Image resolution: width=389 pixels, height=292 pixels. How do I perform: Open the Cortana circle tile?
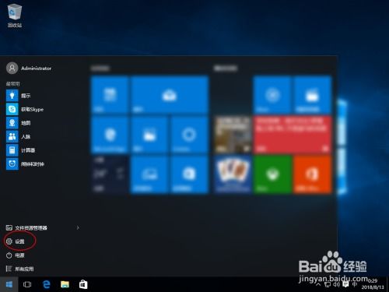pyautogui.click(x=189, y=135)
